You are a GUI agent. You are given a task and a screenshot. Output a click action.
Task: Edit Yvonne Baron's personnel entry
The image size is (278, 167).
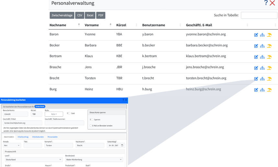256,35
